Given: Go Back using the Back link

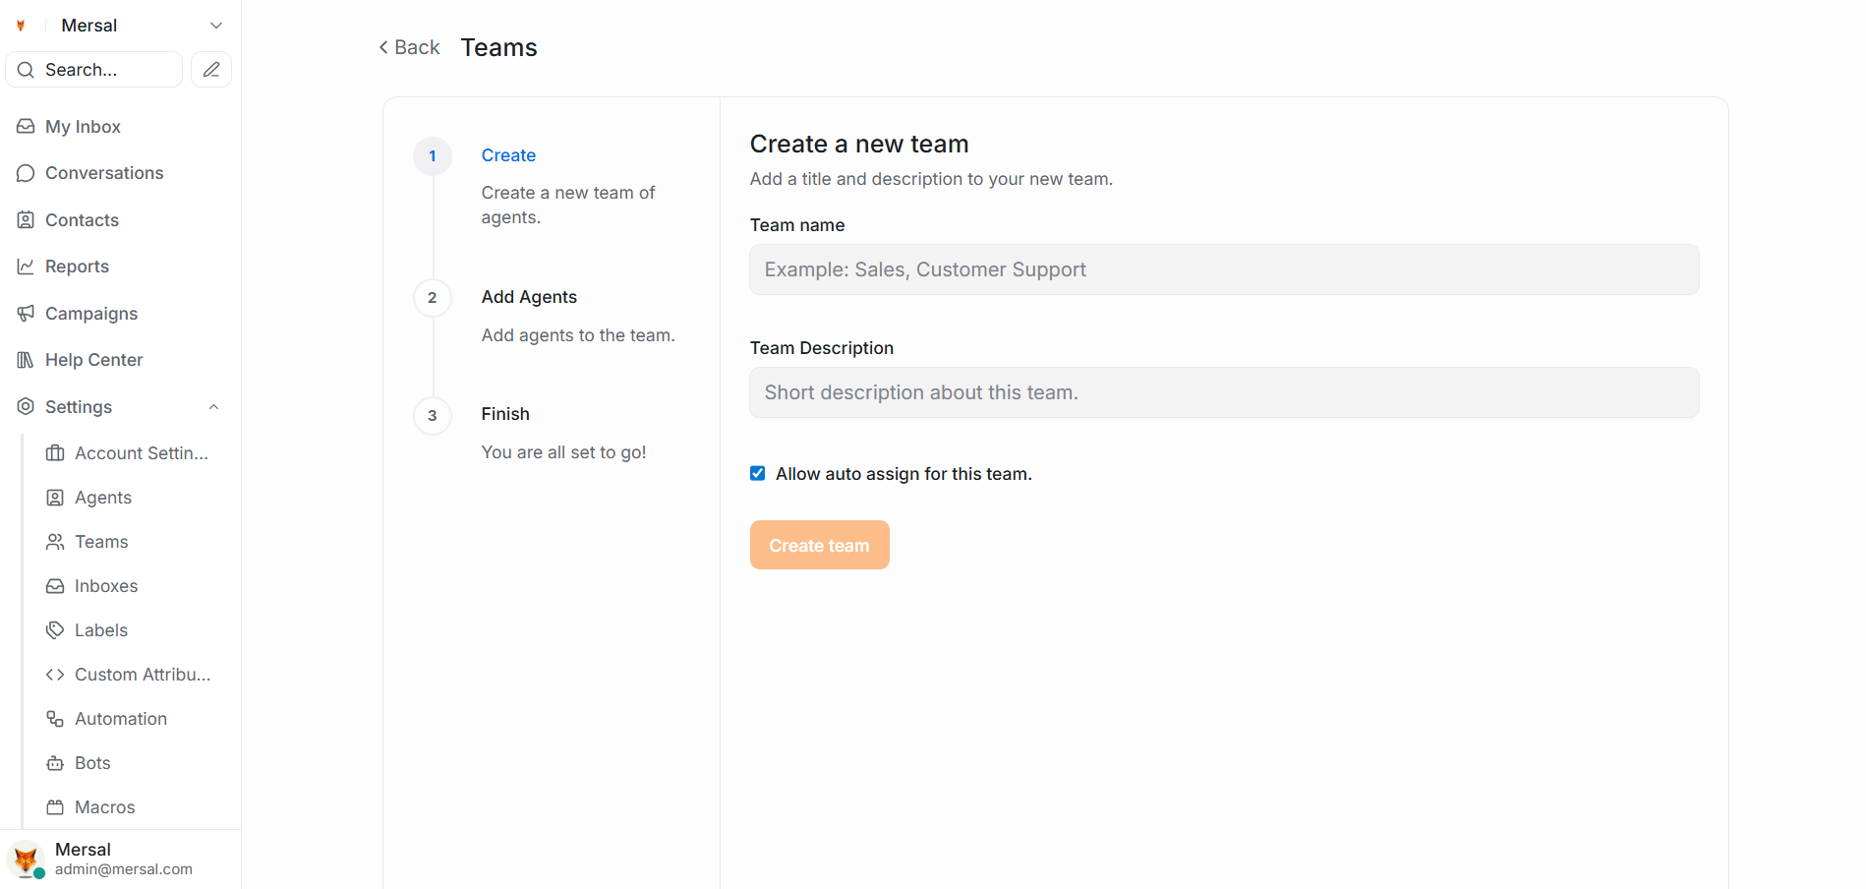Looking at the screenshot, I should 408,46.
